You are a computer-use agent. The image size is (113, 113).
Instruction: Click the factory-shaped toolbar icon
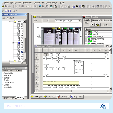tap(69, 6)
